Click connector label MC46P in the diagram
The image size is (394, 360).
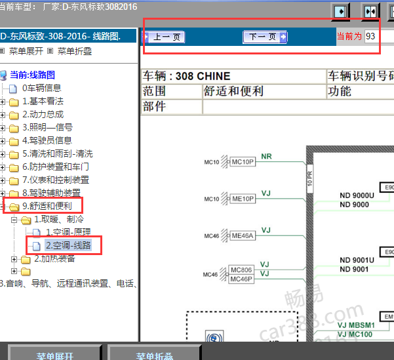point(241,279)
